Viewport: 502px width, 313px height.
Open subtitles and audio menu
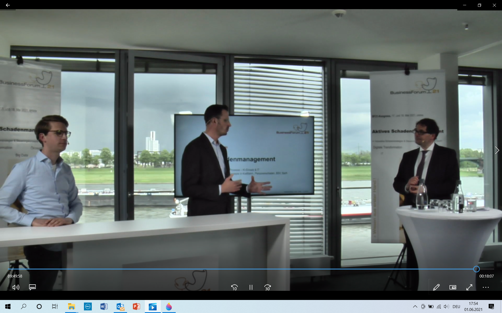coord(32,287)
